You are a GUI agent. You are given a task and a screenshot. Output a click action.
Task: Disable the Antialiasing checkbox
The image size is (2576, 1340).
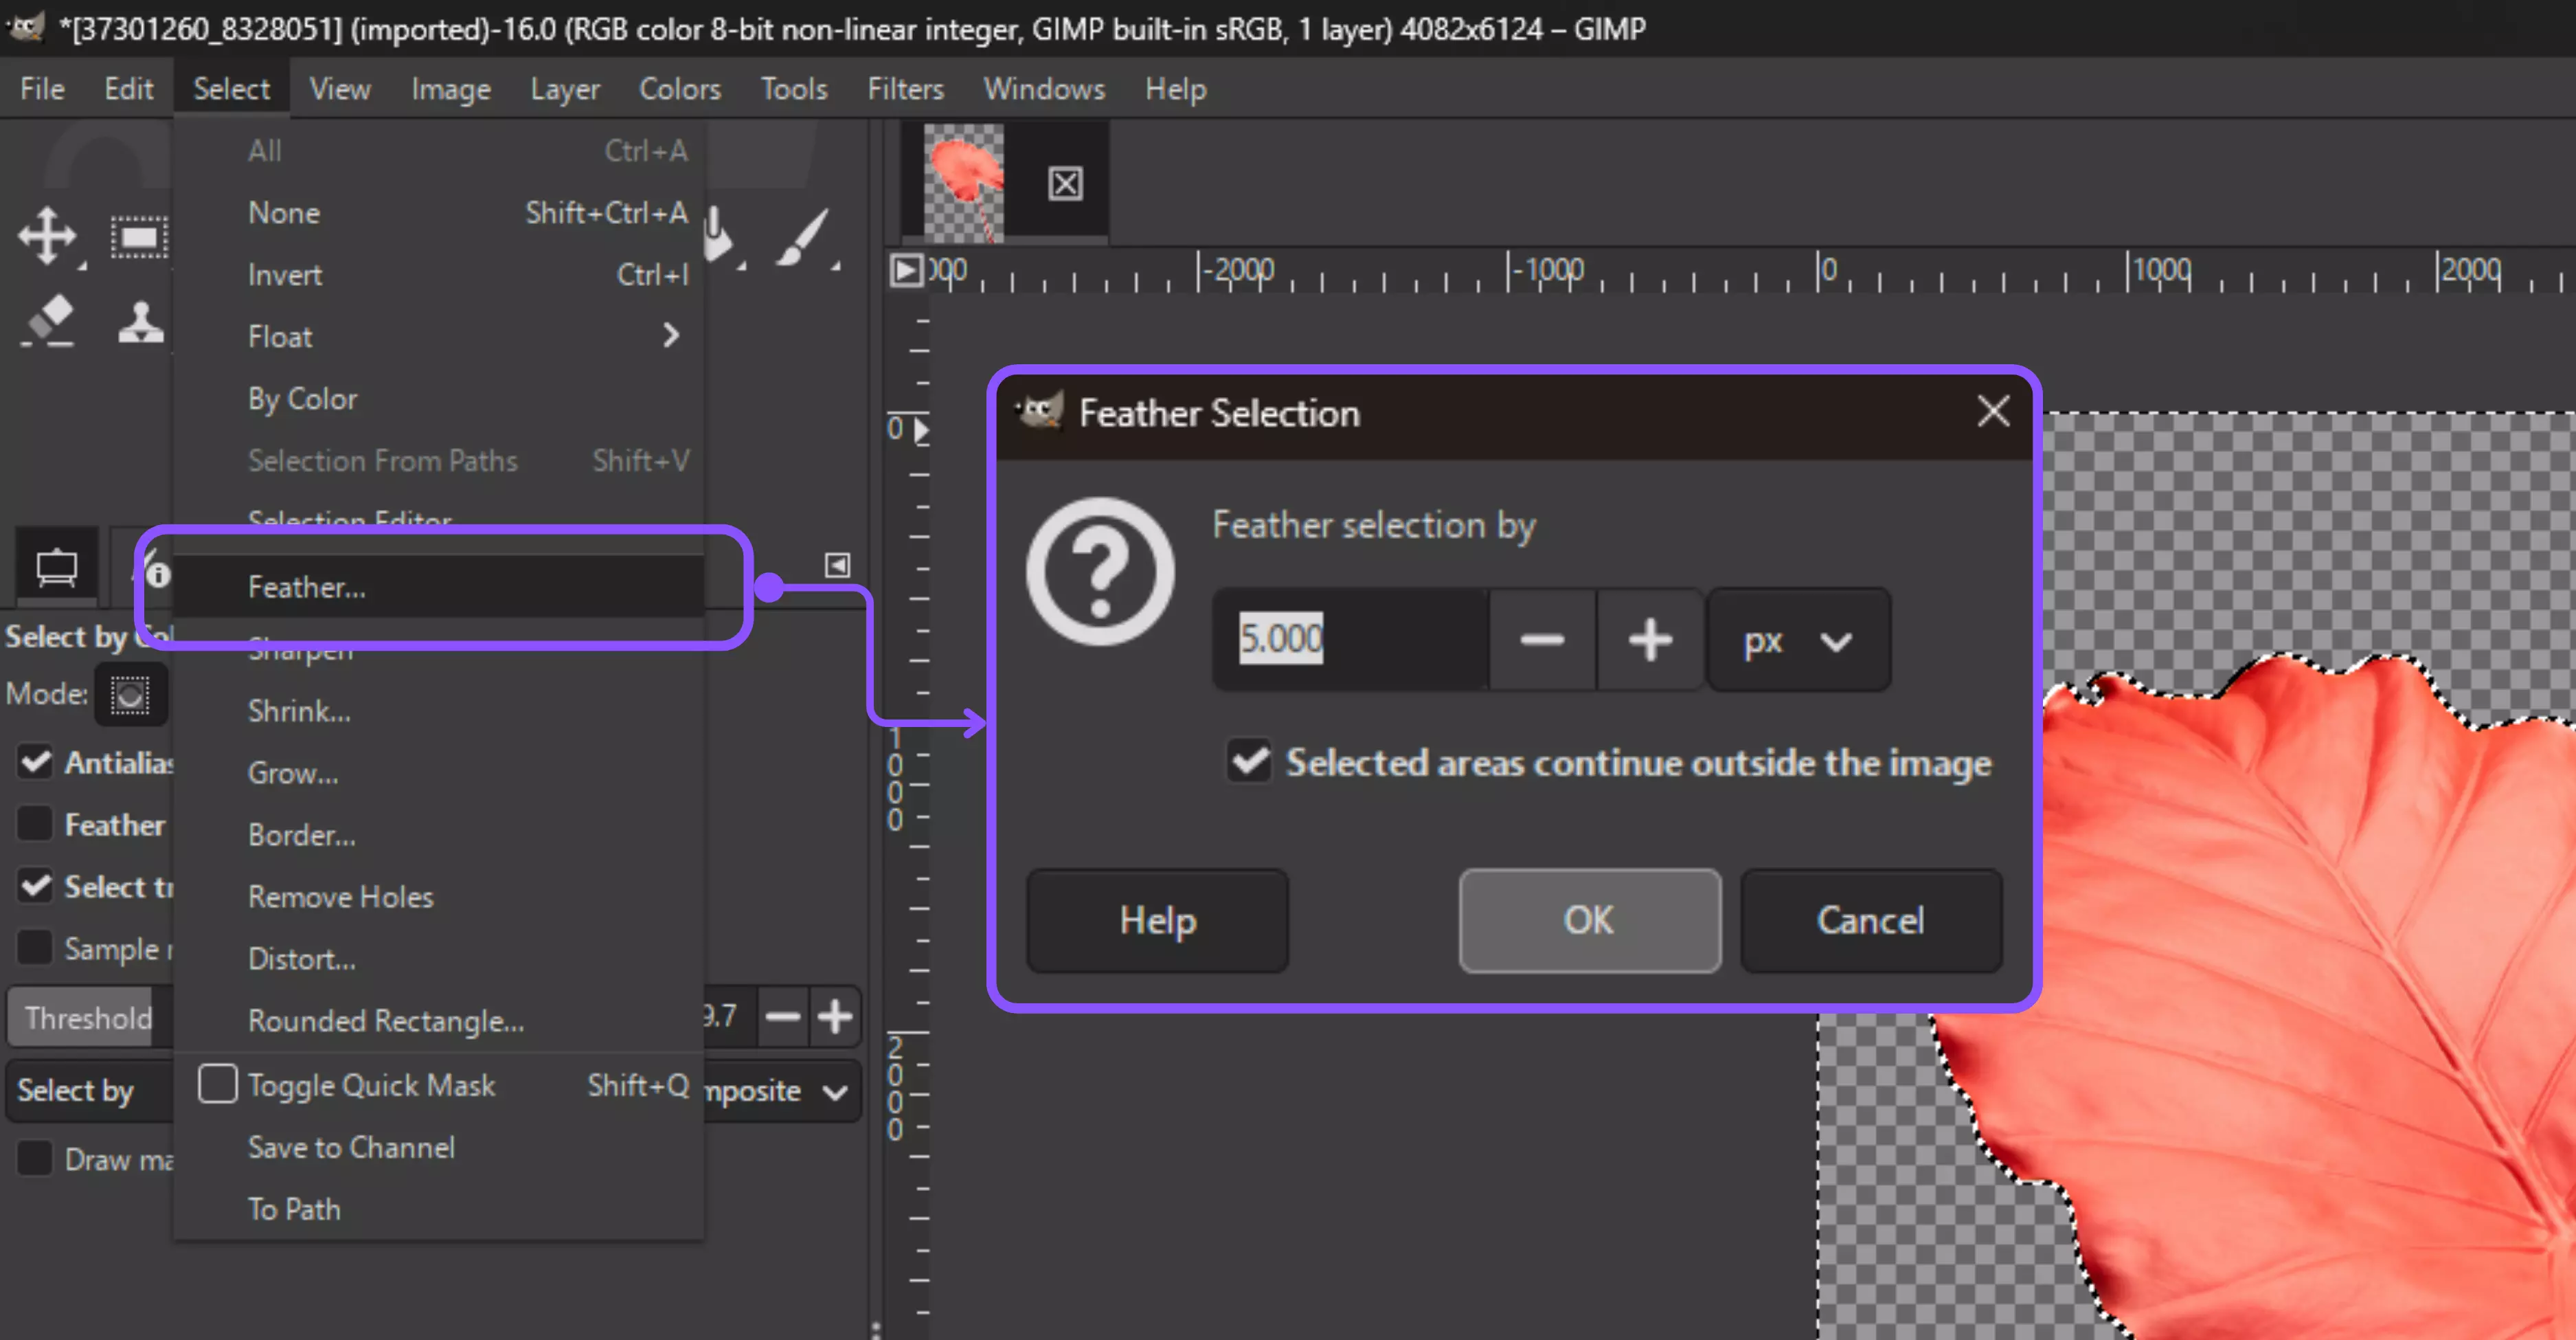pos(36,762)
